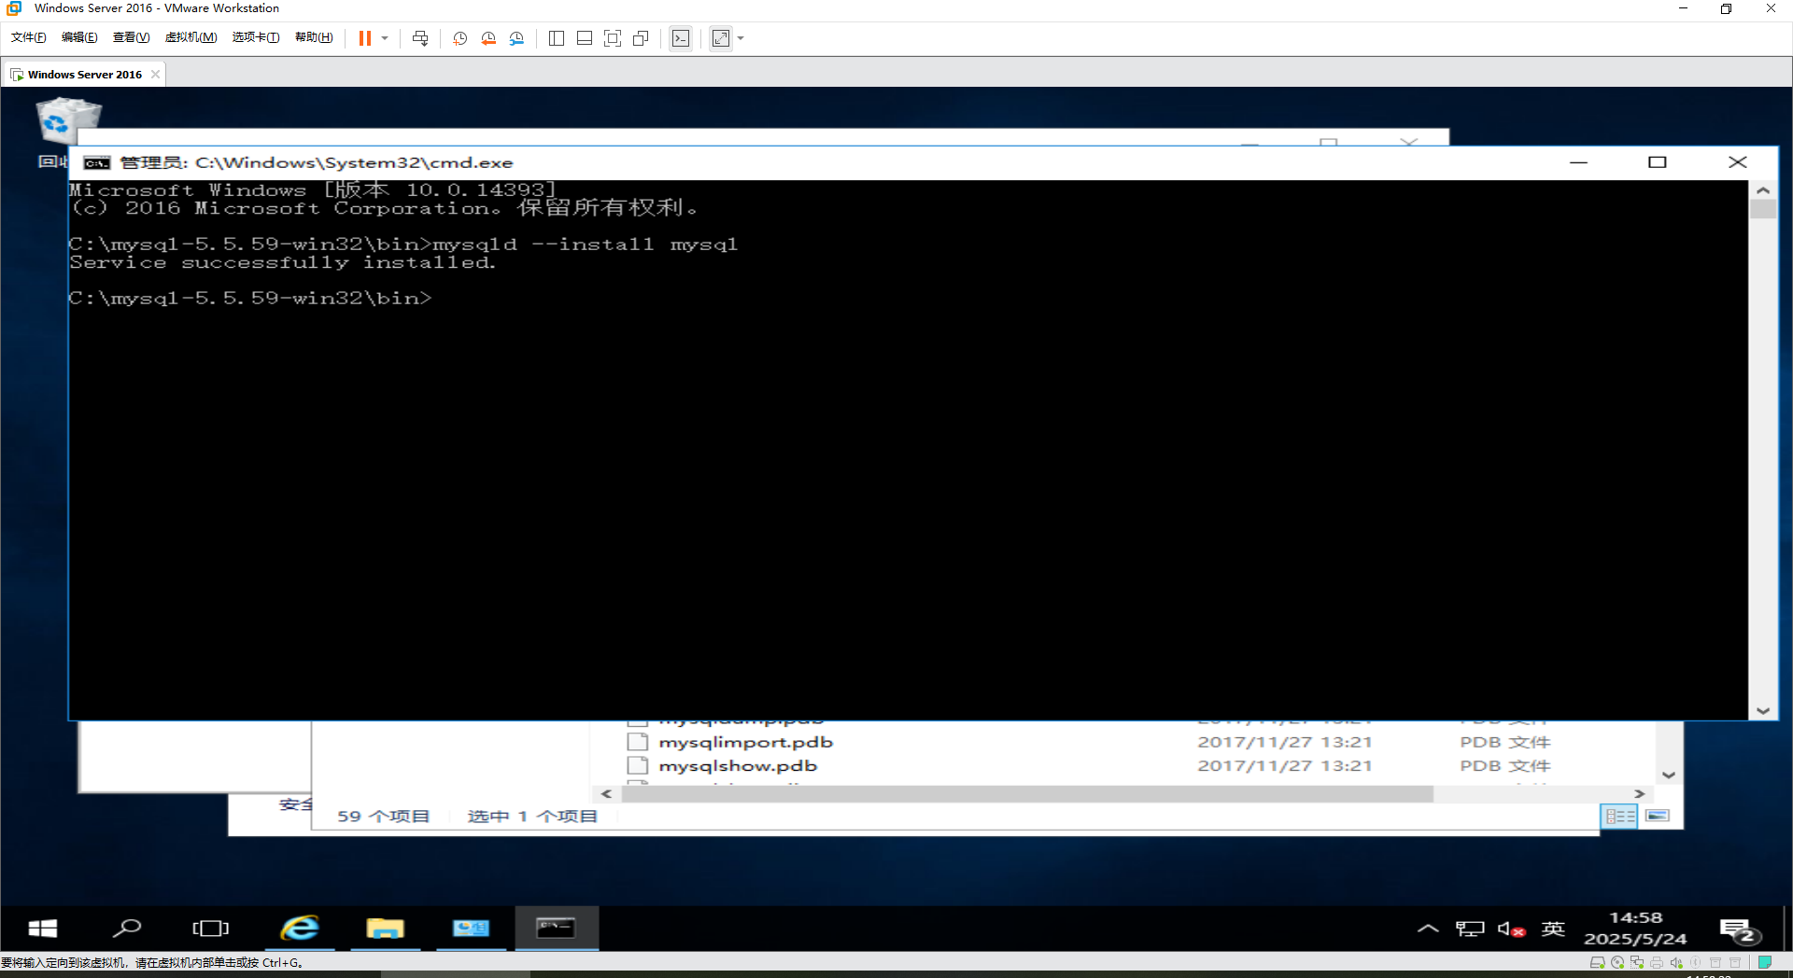Click VMware hard disk status icon

coord(1597,962)
